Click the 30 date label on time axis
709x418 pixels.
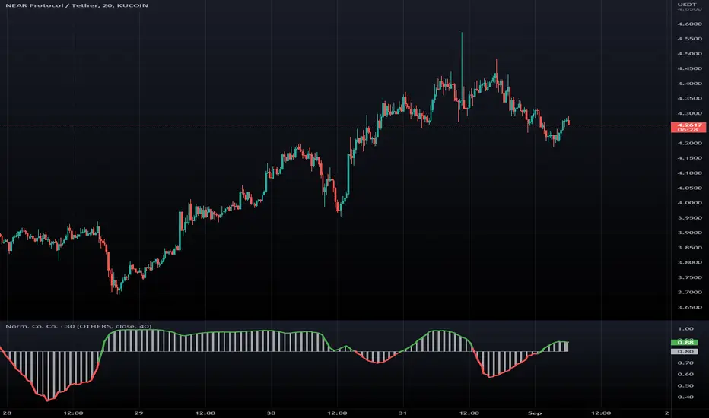pyautogui.click(x=271, y=413)
